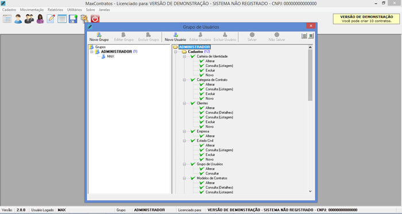
Task: Open the Sobre menu
Action: 90,10
